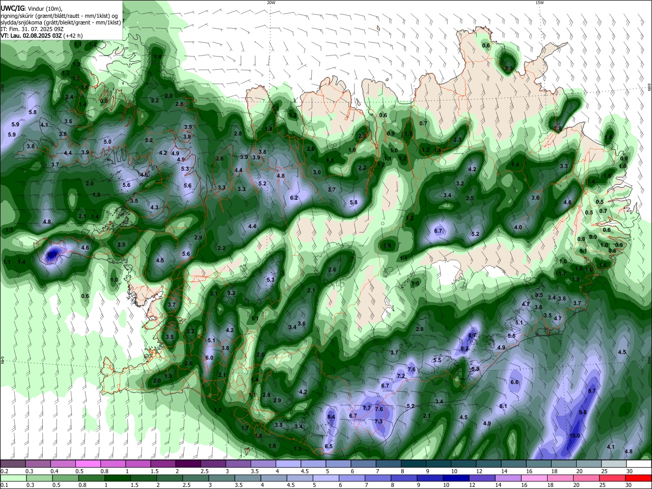The height and width of the screenshot is (489, 652).
Task: Click the purple 12–14 swatch in lower legend row
Action: pyautogui.click(x=482, y=478)
